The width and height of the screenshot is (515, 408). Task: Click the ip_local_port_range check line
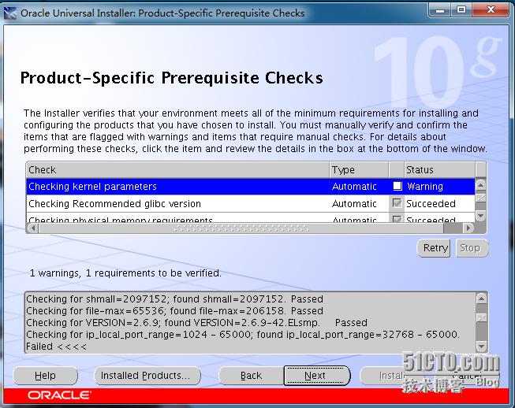click(242, 334)
